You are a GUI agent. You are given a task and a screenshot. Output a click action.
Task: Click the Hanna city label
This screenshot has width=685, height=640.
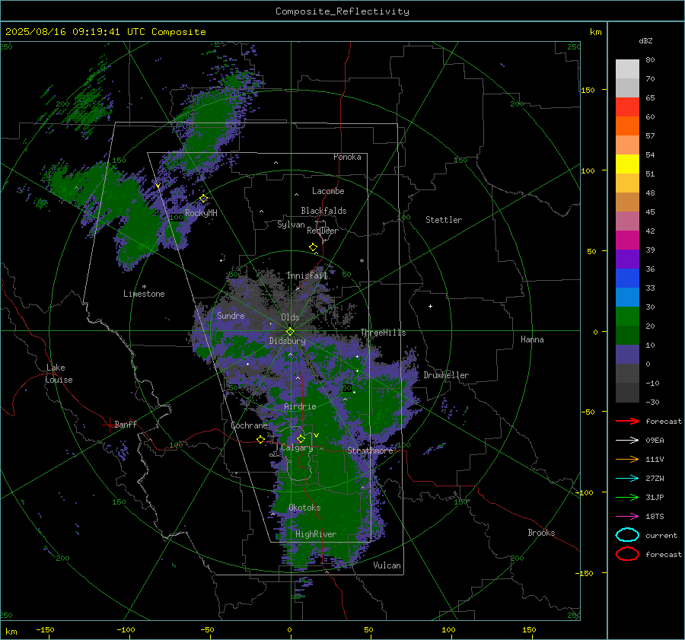point(532,339)
